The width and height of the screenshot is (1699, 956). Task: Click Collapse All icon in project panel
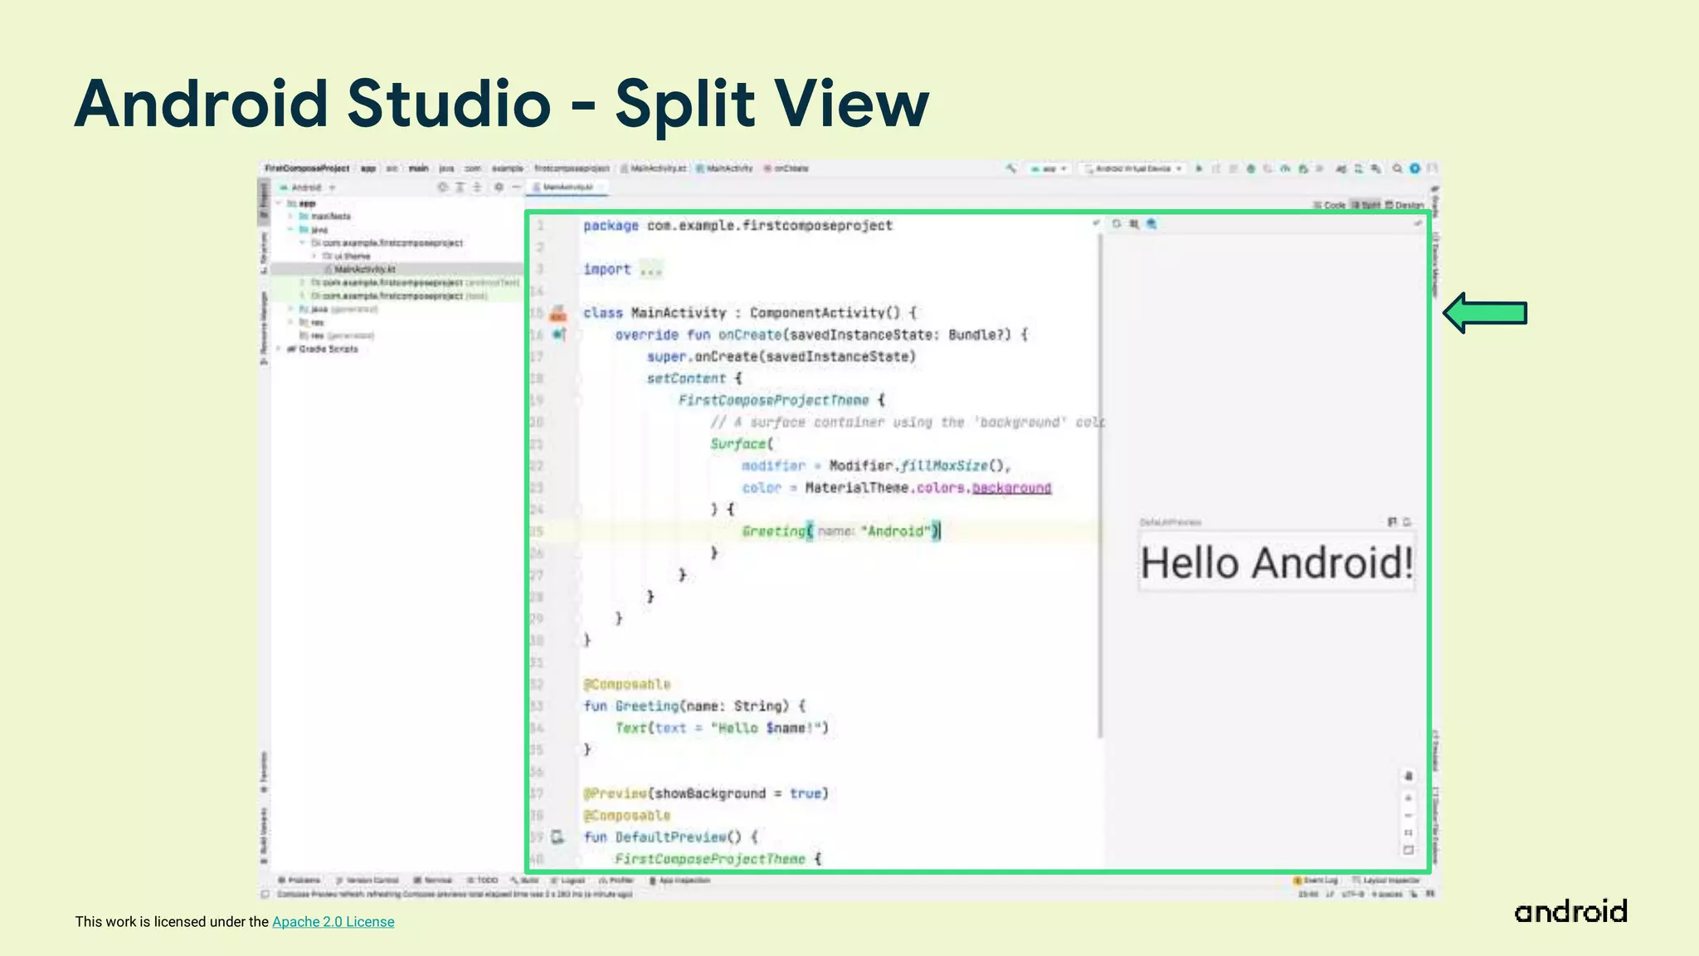pyautogui.click(x=477, y=188)
